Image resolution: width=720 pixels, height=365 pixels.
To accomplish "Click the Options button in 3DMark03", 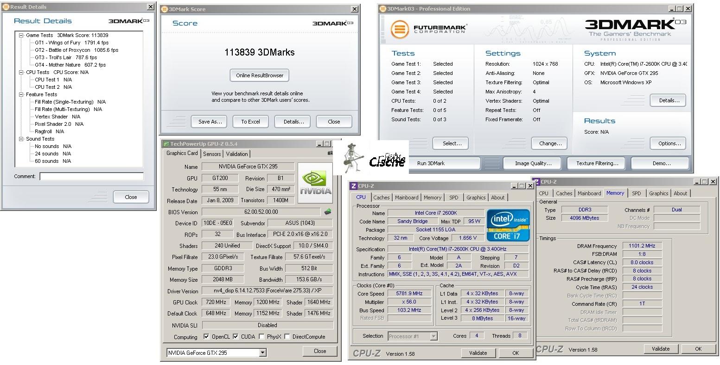I will pyautogui.click(x=668, y=143).
